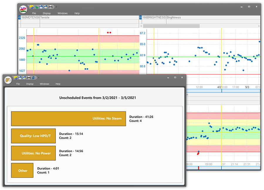
Task: Expand the trend window quick access dropdown arrow
Action: tap(56, 7)
